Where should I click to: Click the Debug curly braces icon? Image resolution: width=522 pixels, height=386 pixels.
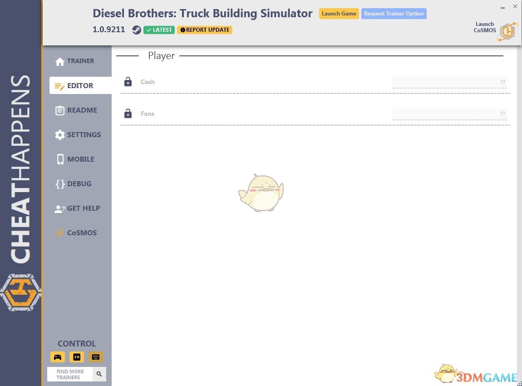pos(60,184)
